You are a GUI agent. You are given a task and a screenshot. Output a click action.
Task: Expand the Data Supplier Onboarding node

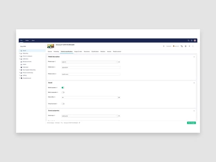[19, 70]
